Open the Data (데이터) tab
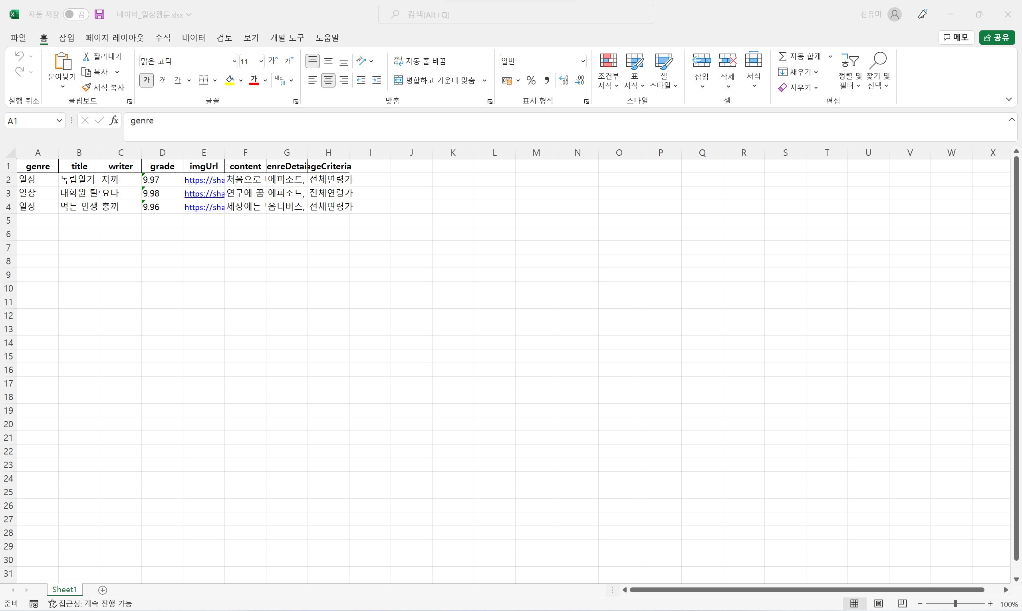1022x611 pixels. click(x=194, y=38)
